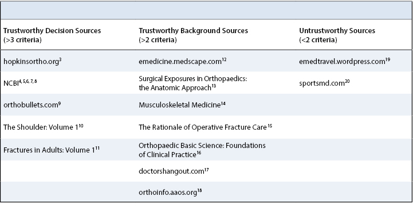Click superscript reference 18 after orthoinfo.aaos.org

199,191
